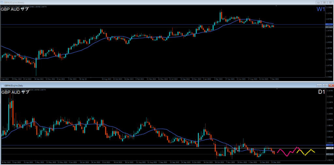Select the 'GBP AUD サブ' label on Daily chart
The height and width of the screenshot is (165, 334).
(x=15, y=92)
